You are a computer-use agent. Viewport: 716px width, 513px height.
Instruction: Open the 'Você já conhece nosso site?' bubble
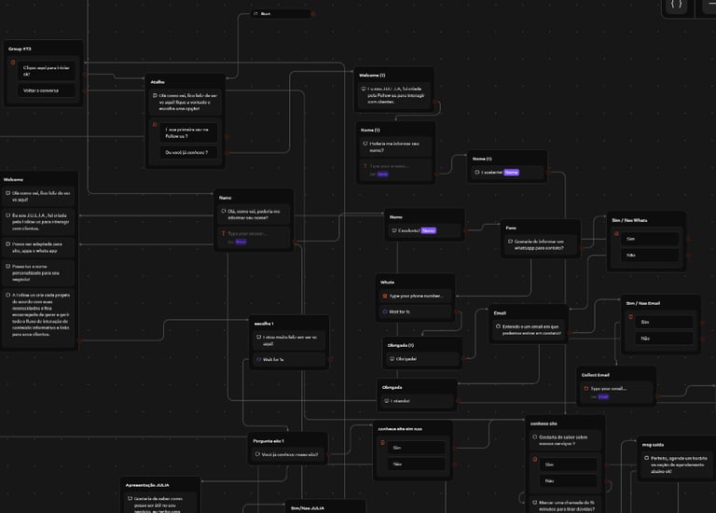(x=288, y=454)
